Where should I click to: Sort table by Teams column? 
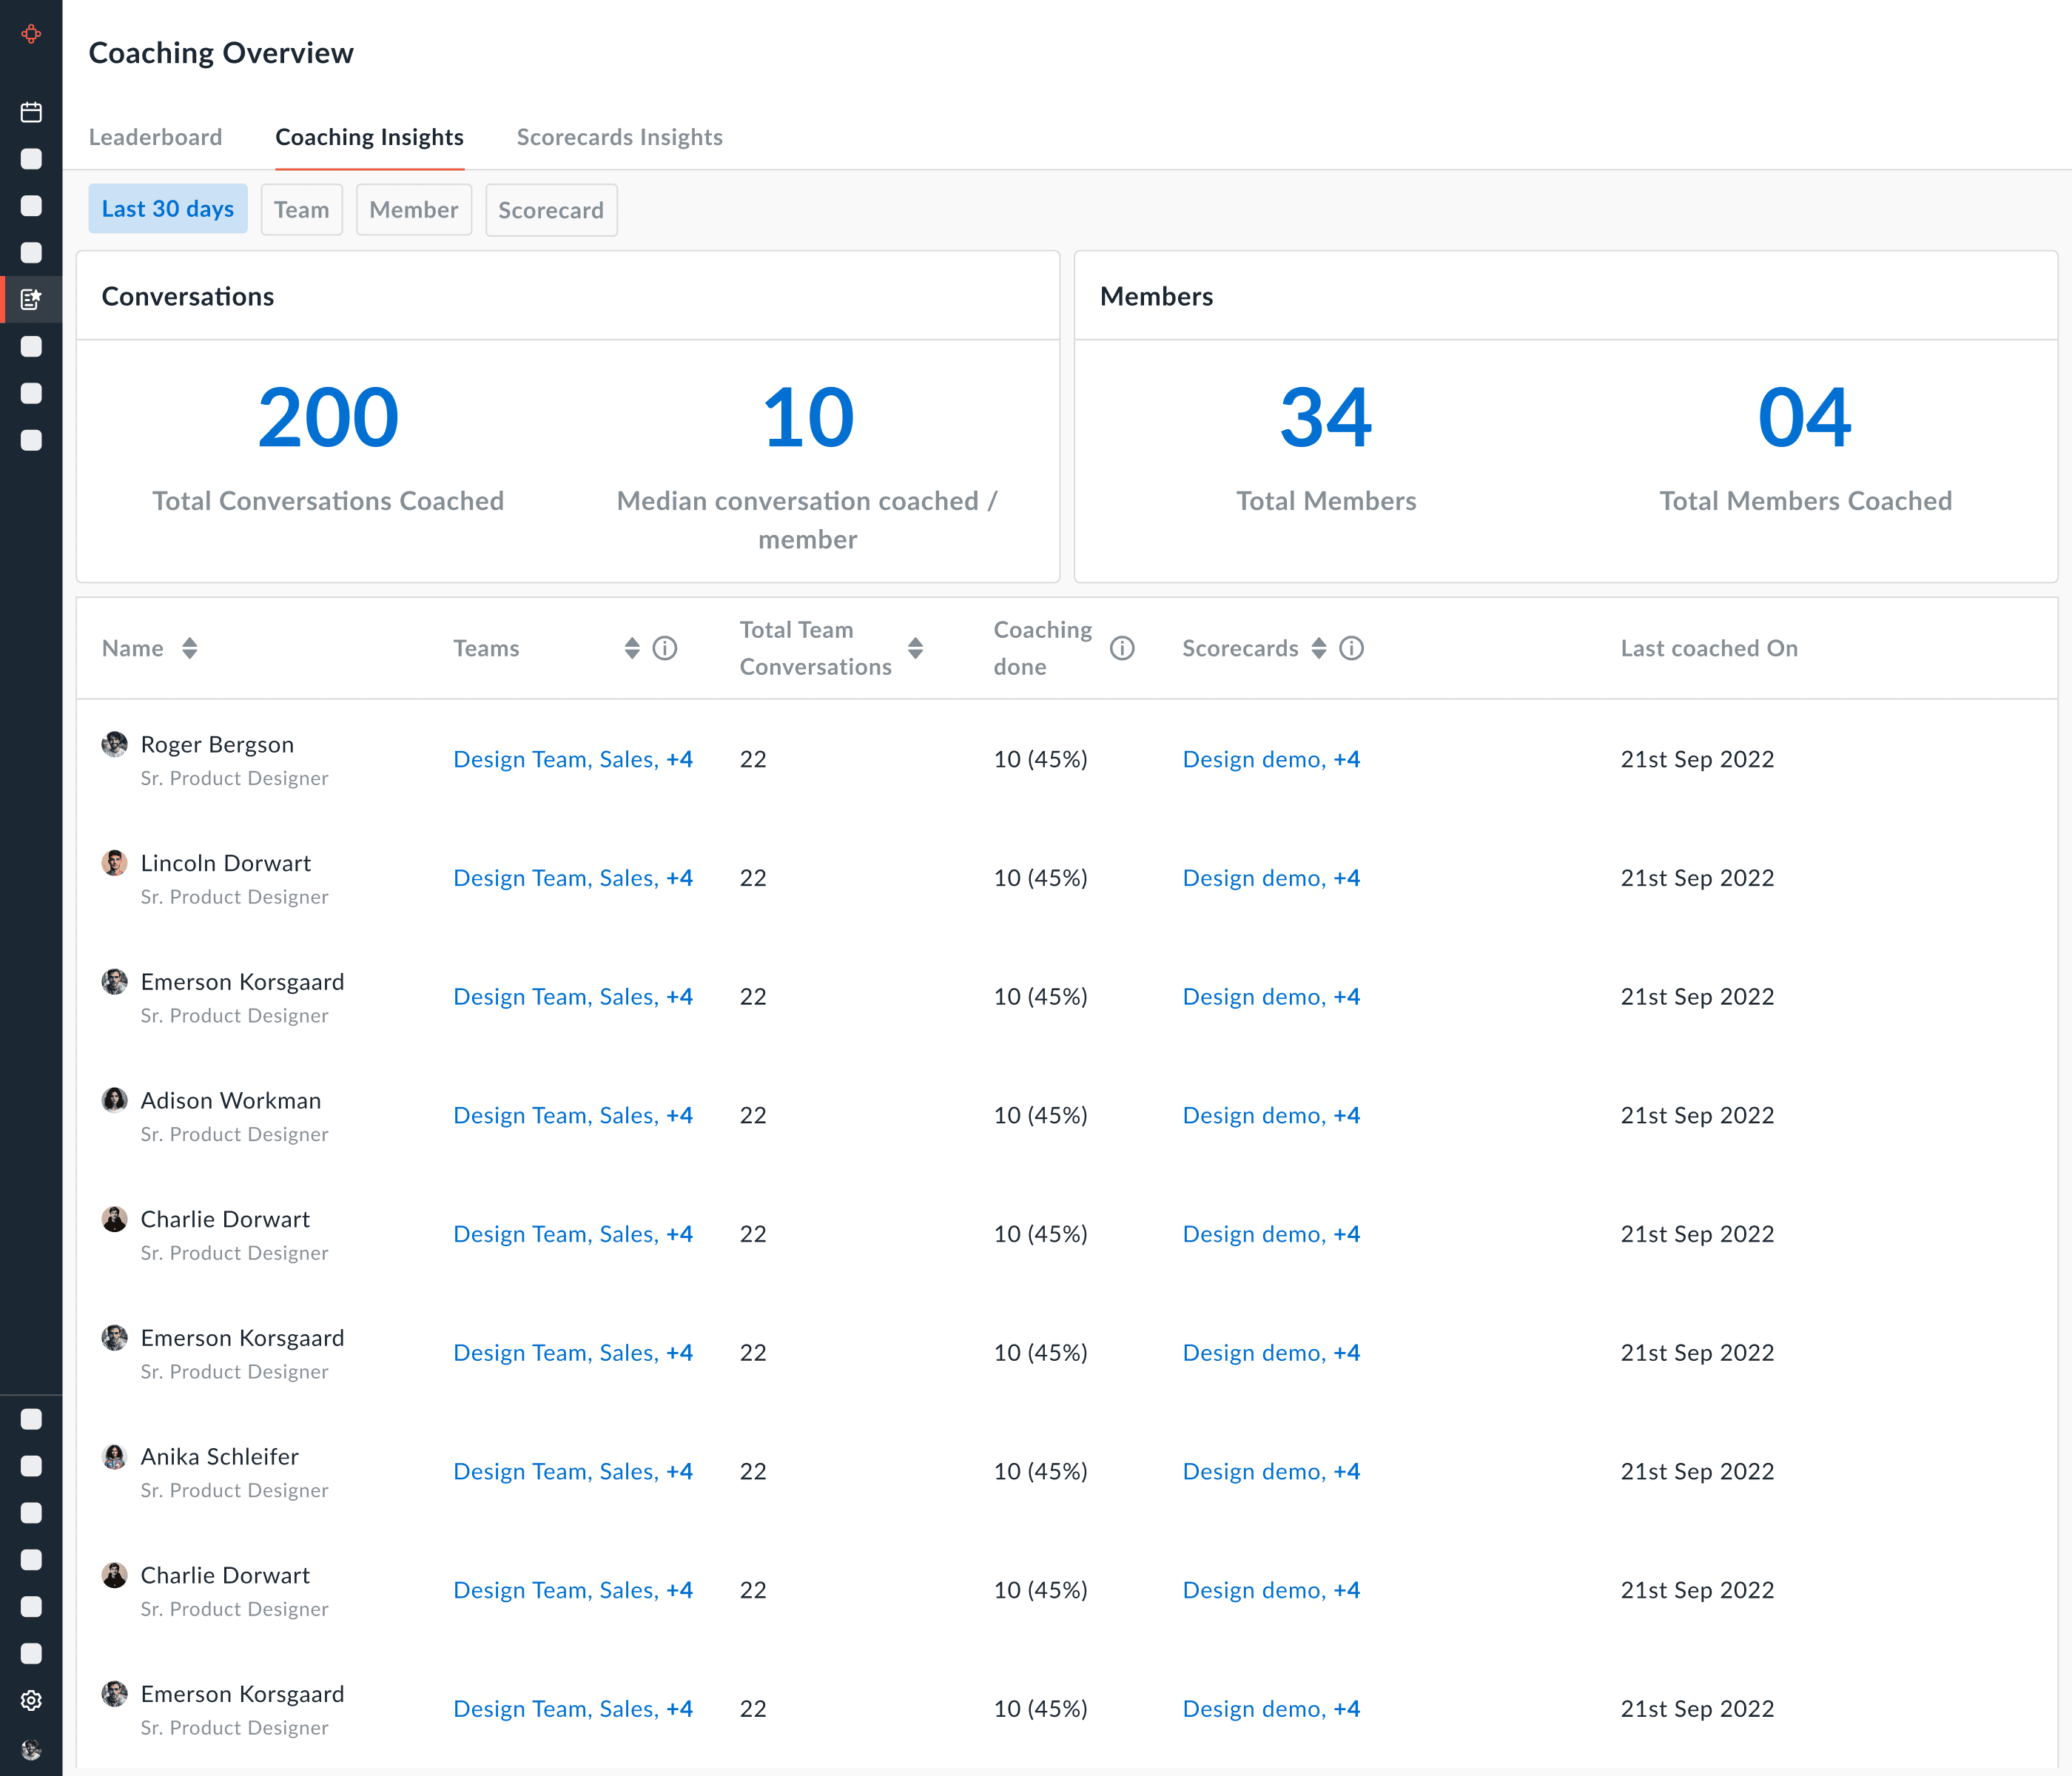632,648
